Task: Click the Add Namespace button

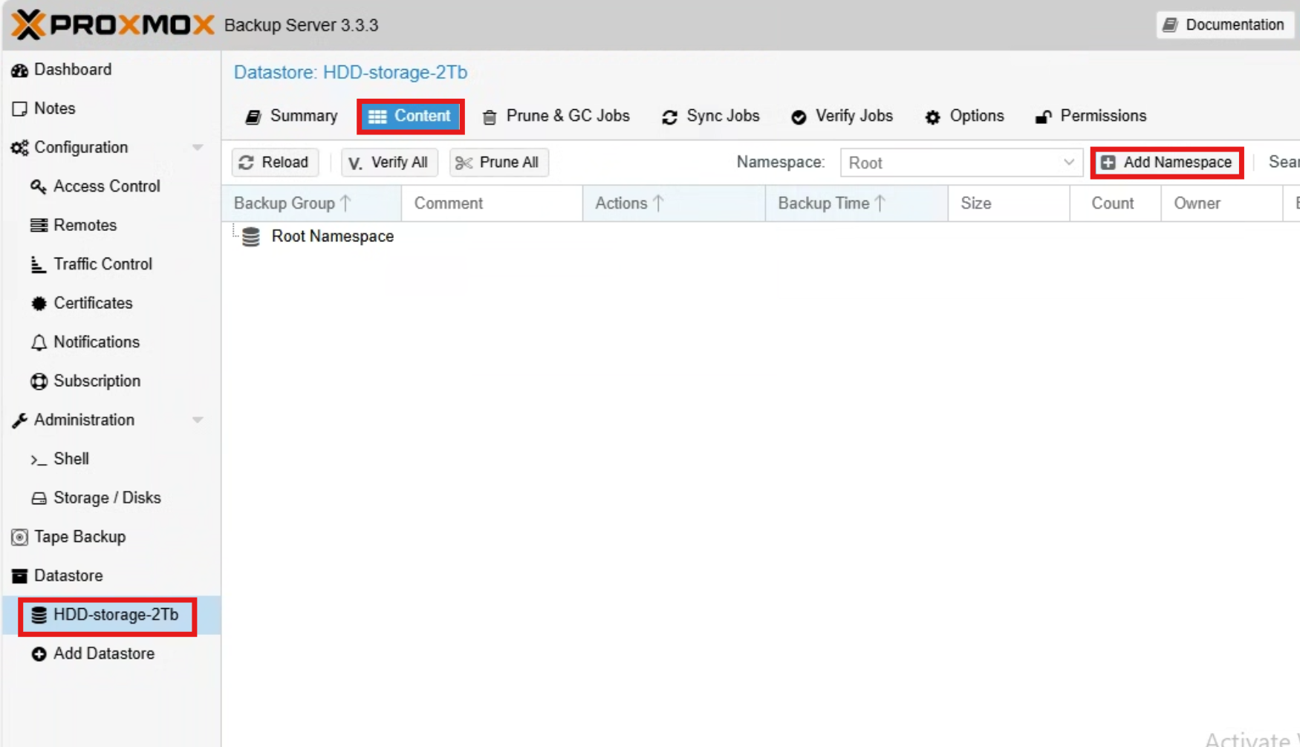Action: pyautogui.click(x=1167, y=163)
